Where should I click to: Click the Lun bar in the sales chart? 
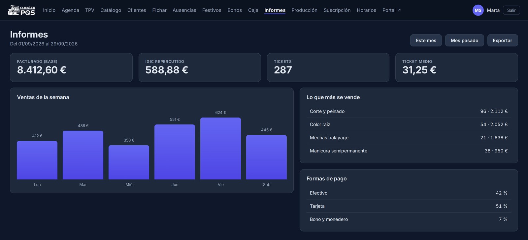pyautogui.click(x=37, y=160)
